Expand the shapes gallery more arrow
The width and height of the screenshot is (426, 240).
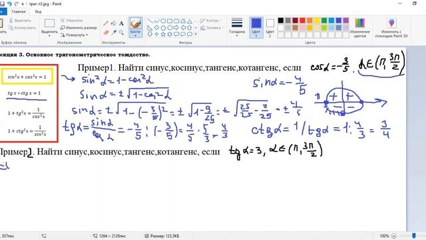pos(196,34)
